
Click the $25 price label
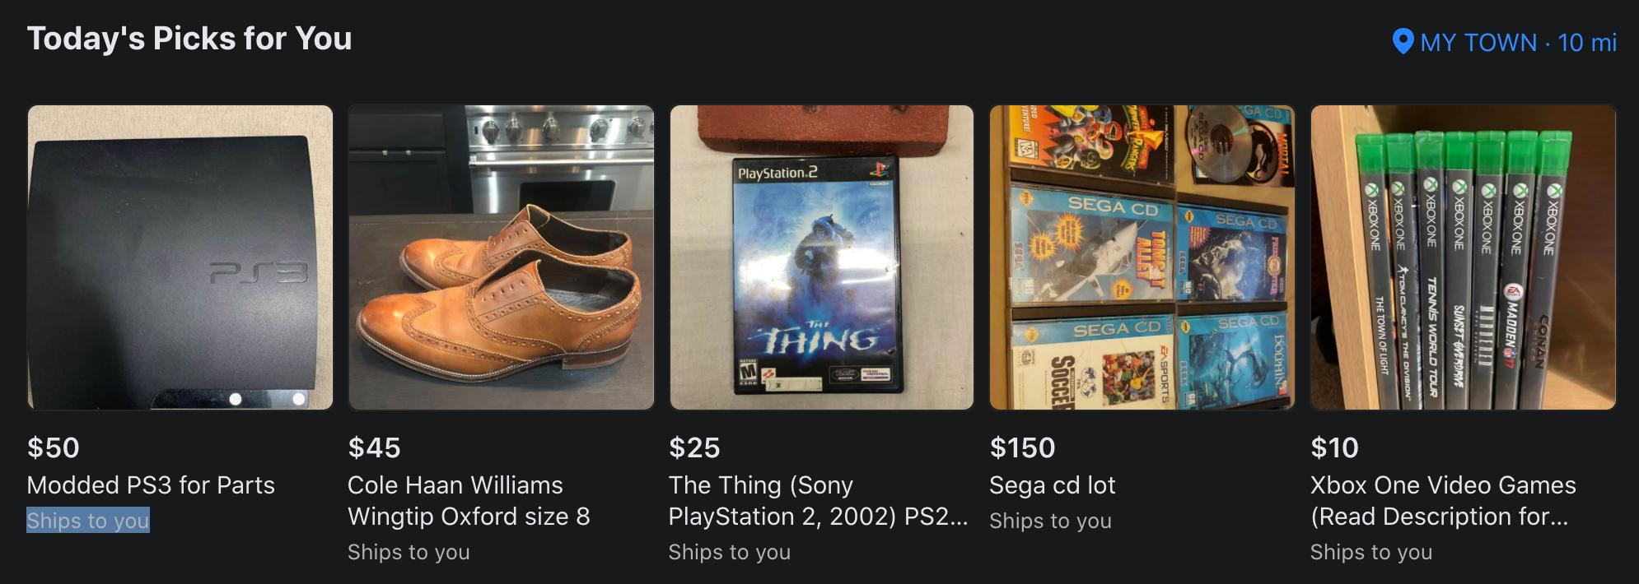point(694,447)
